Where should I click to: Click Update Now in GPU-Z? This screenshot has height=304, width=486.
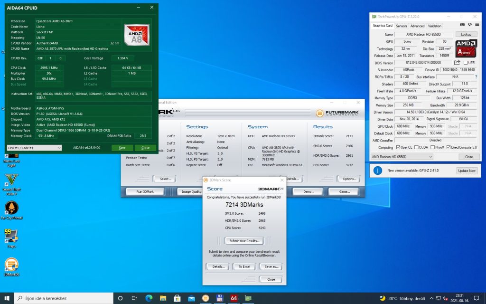click(467, 171)
